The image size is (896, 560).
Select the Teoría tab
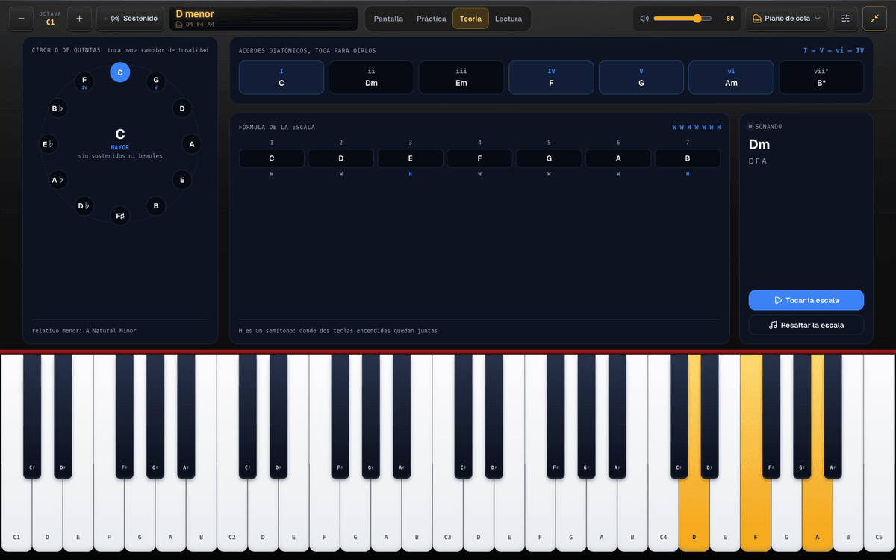coord(471,19)
